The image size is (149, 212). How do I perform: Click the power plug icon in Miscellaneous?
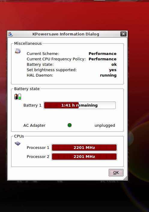[18, 51]
